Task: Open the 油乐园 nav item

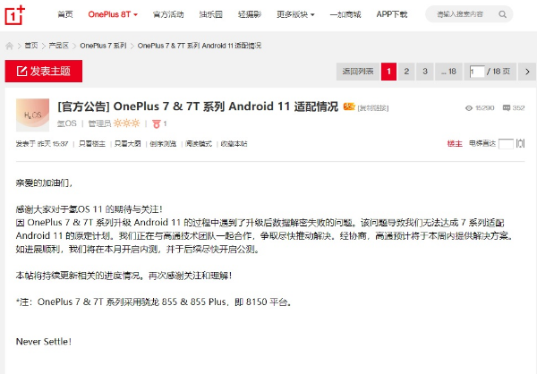Action: coord(211,14)
